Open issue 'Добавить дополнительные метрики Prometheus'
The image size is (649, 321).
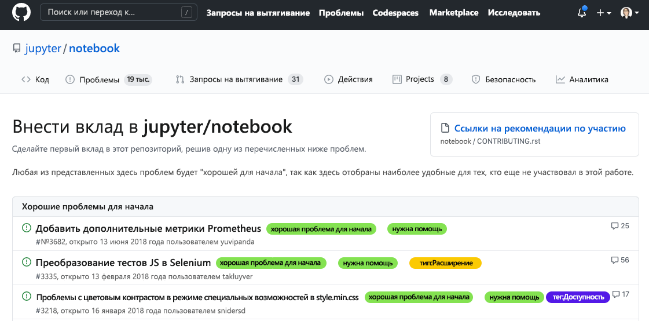(x=148, y=229)
